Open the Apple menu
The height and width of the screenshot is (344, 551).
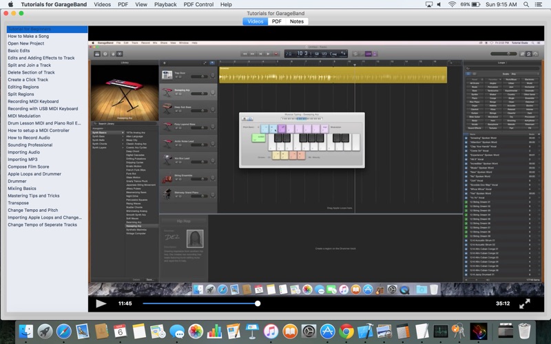[10, 4]
